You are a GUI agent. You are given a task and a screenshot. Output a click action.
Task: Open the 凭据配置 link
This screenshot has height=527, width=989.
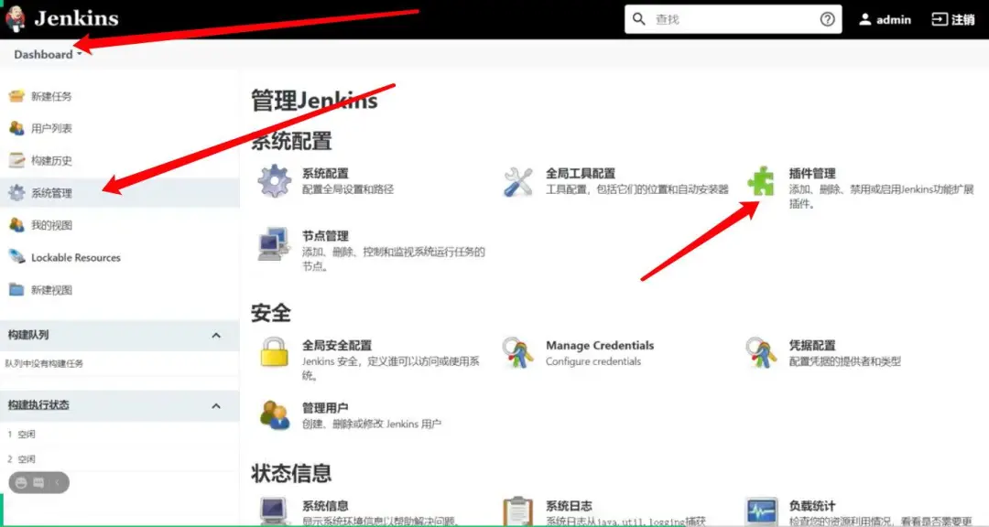coord(812,346)
